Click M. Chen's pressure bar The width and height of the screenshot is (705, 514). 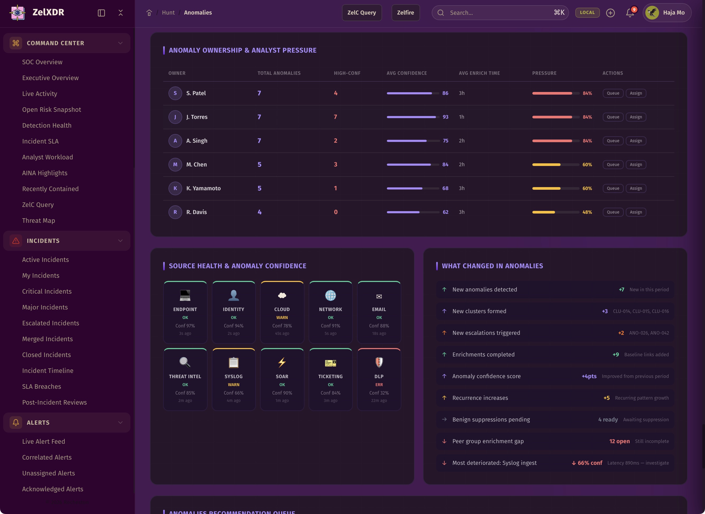[555, 165]
